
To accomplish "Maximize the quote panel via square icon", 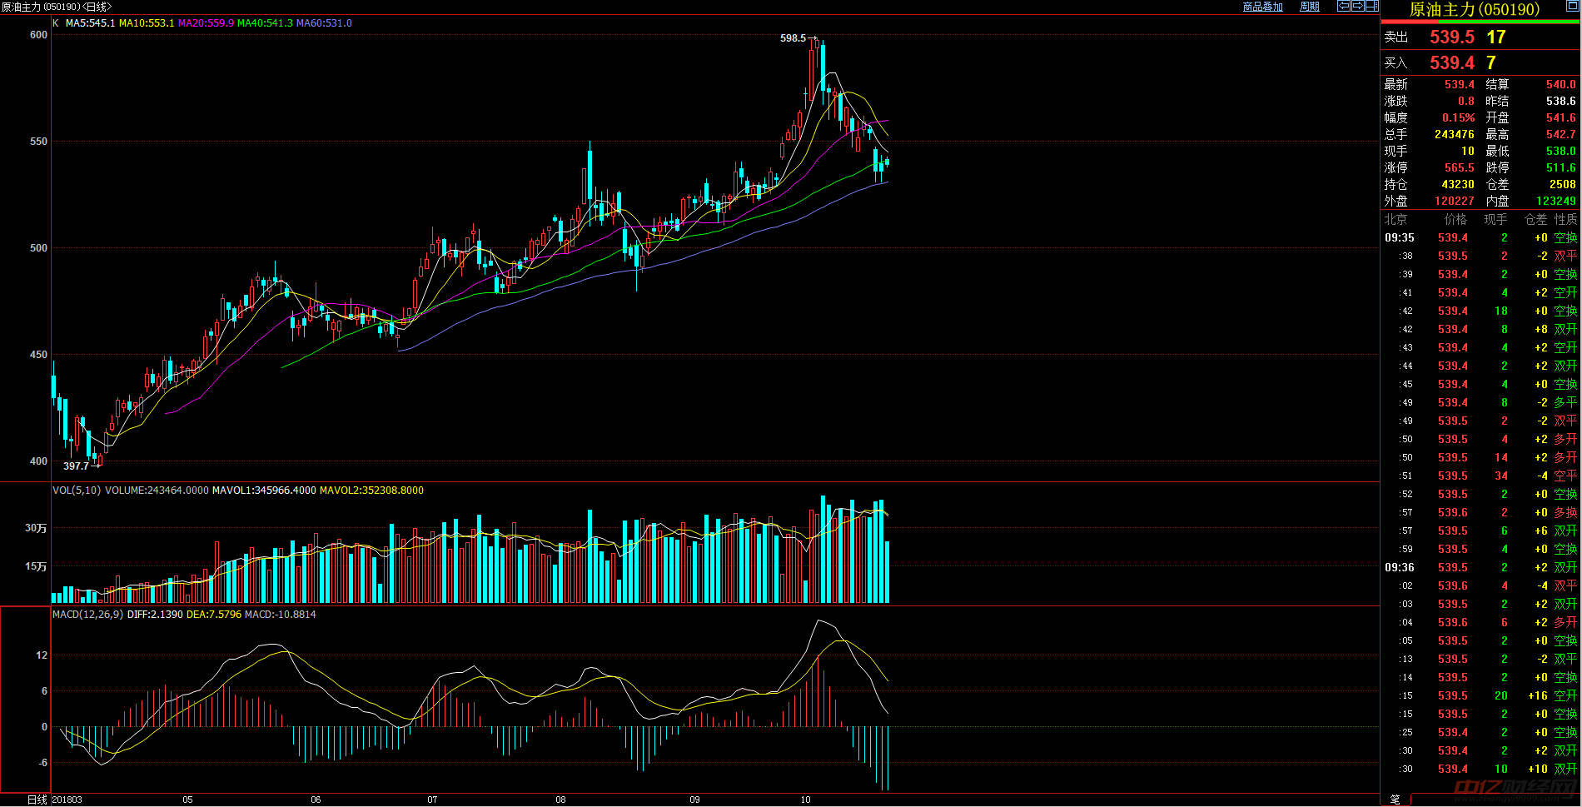I will click(1573, 6).
